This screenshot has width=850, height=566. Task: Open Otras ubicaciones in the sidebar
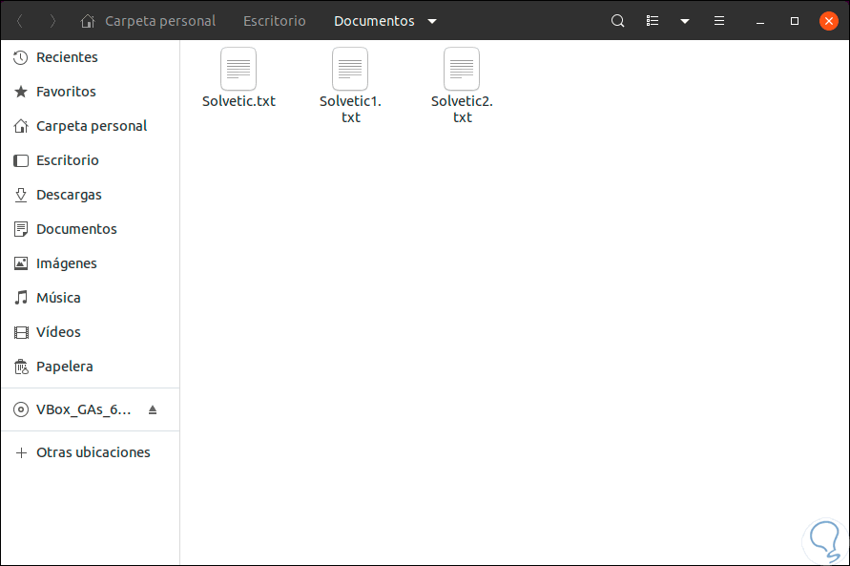pyautogui.click(x=93, y=452)
